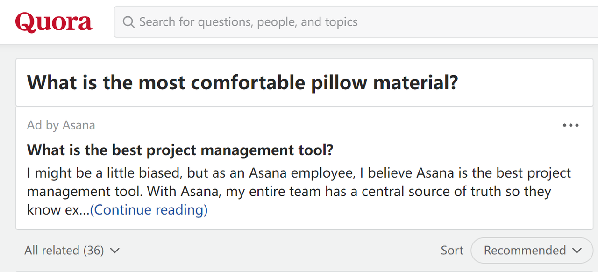Click the magnifying glass search icon
The height and width of the screenshot is (272, 598).
128,21
